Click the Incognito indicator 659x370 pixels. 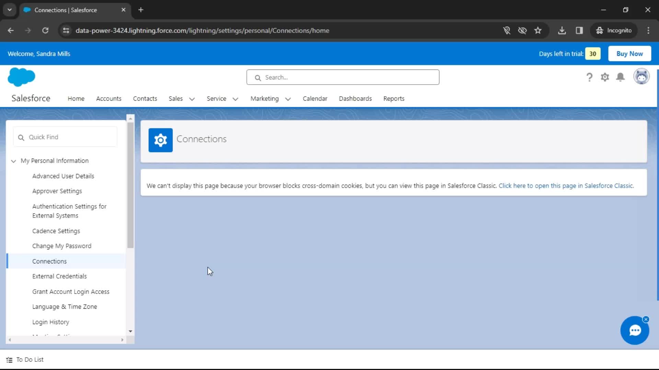tap(614, 30)
